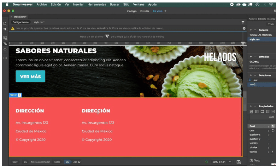Click the clear property value icon

(273, 131)
